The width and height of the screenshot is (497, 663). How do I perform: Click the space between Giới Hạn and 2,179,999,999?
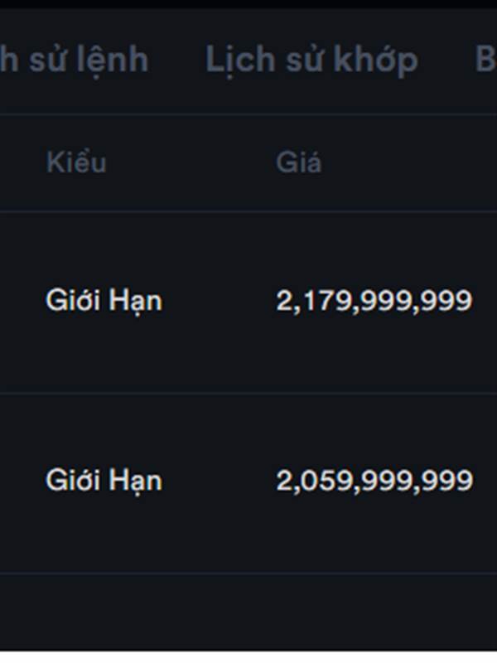[x=219, y=301]
